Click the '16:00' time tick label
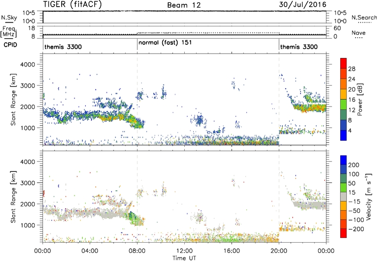The height and width of the screenshot is (261, 377). [x=231, y=251]
